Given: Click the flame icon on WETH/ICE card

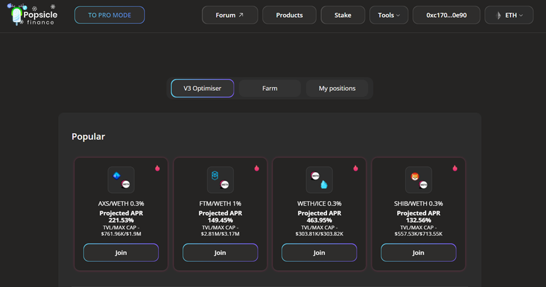Looking at the screenshot, I should 356,168.
